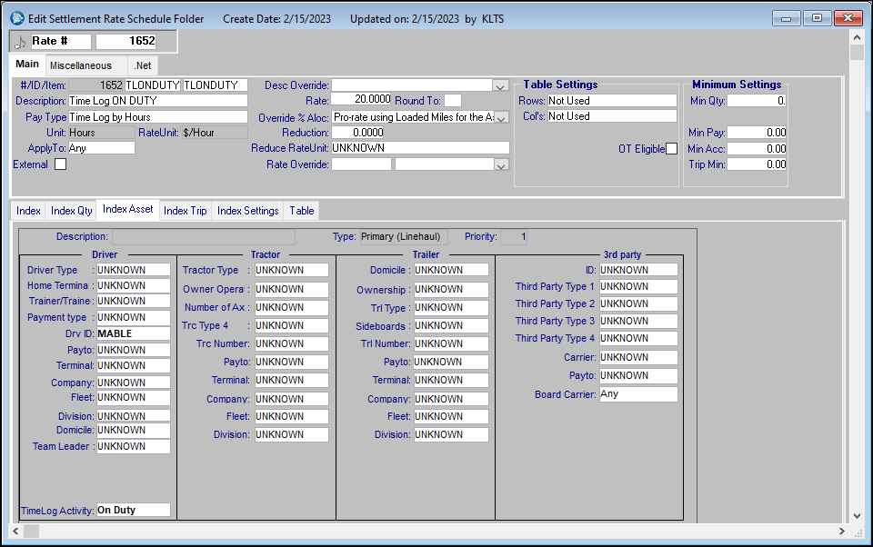Click the Trailer Ownership field
873x547 pixels.
coord(451,289)
